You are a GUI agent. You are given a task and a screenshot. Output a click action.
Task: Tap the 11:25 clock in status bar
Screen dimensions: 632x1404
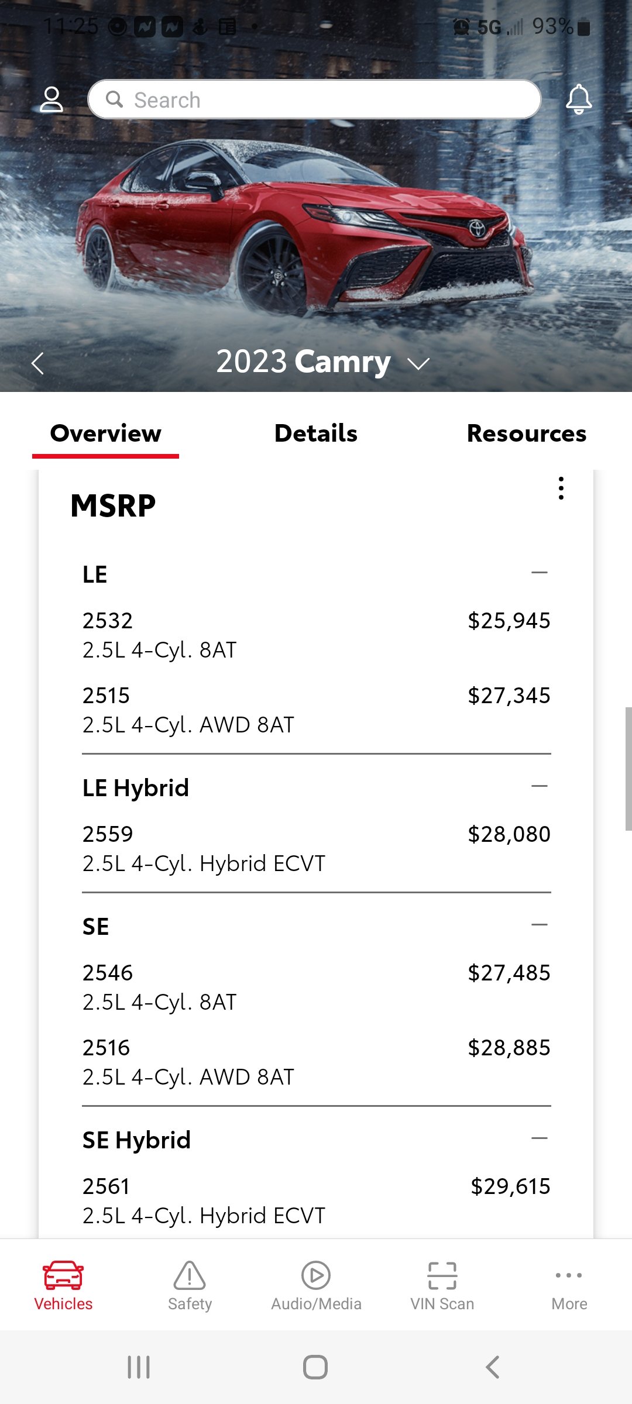[71, 26]
